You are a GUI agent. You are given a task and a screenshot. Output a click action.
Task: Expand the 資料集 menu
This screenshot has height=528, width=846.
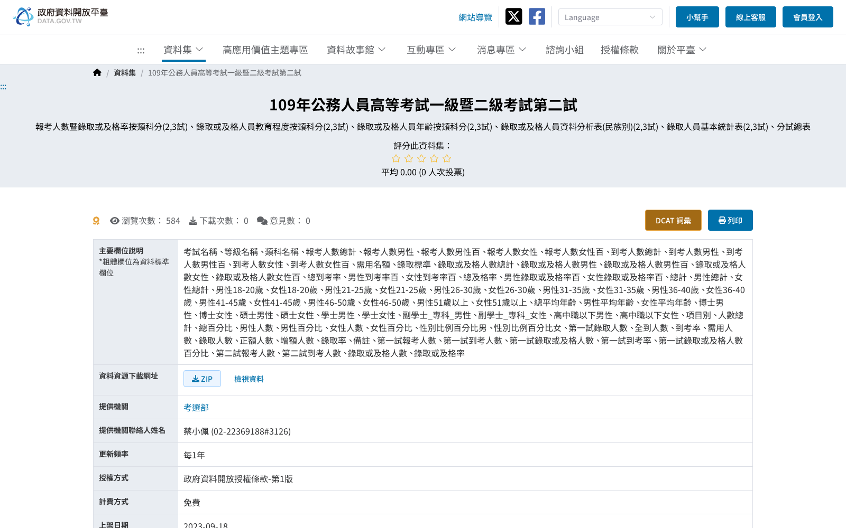(x=183, y=50)
